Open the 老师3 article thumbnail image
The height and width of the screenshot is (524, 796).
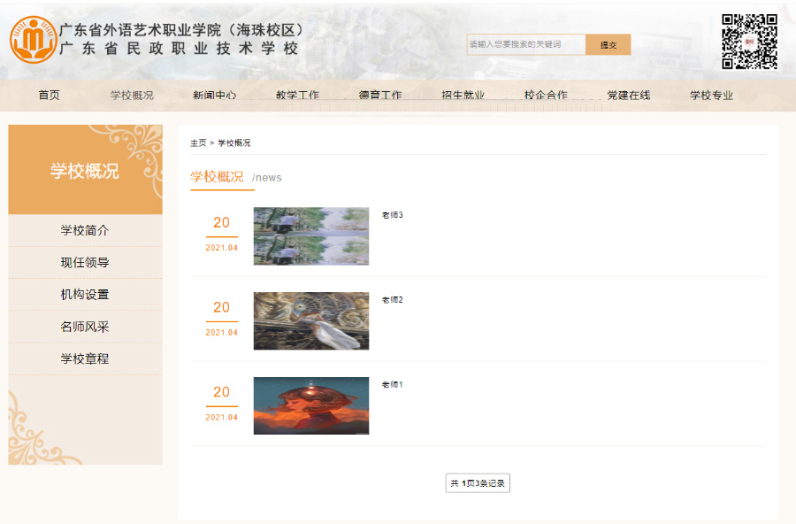pos(310,236)
